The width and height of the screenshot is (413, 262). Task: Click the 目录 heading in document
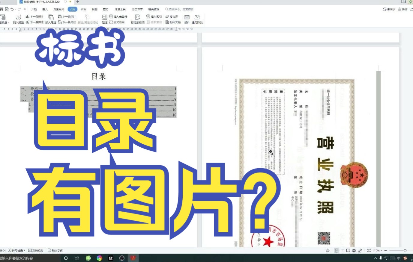(99, 76)
